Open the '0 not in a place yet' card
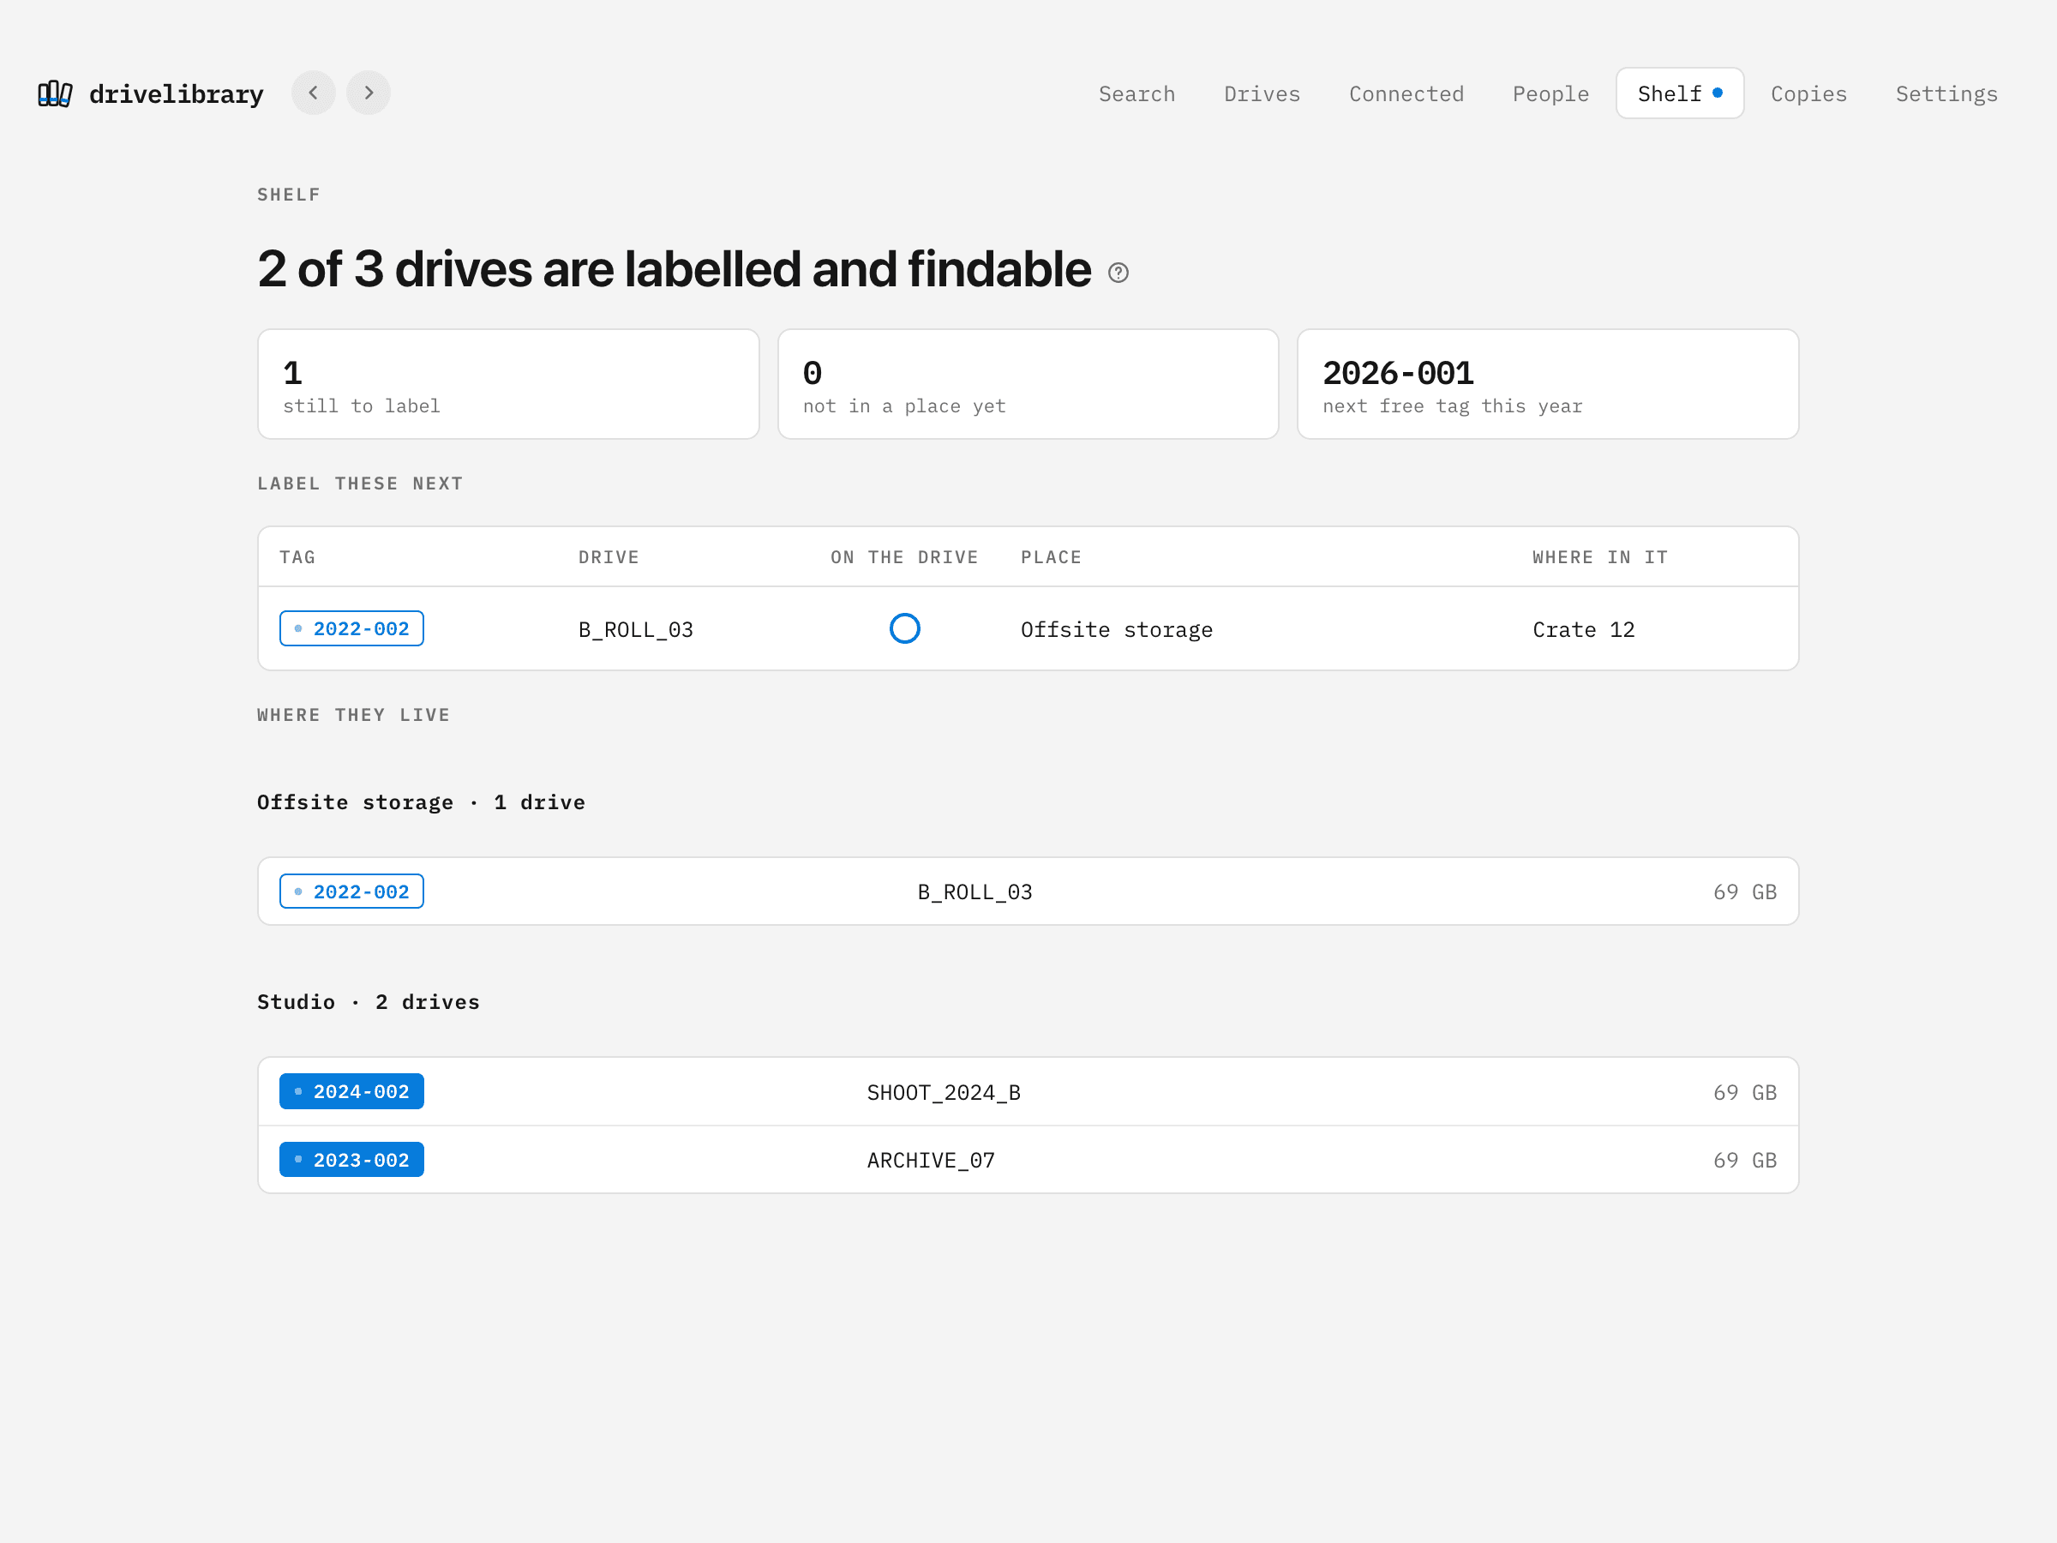2057x1543 pixels. pos(1028,384)
